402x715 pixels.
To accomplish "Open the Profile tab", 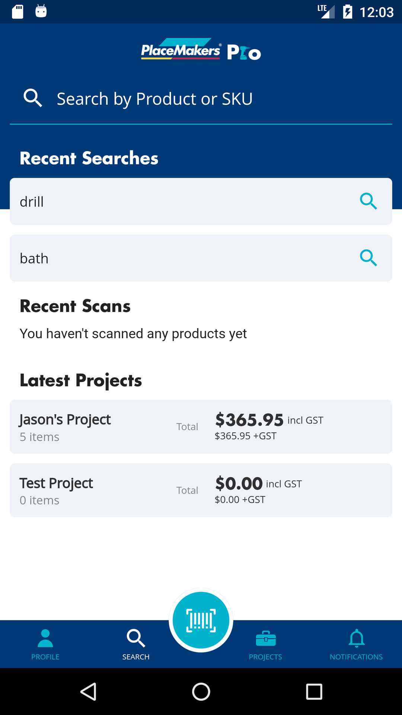I will 45,644.
